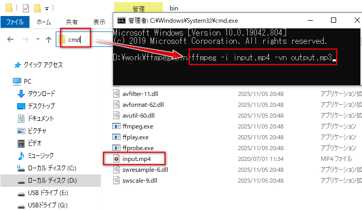Click the folder icon at the title bar's left end

pos(9,8)
